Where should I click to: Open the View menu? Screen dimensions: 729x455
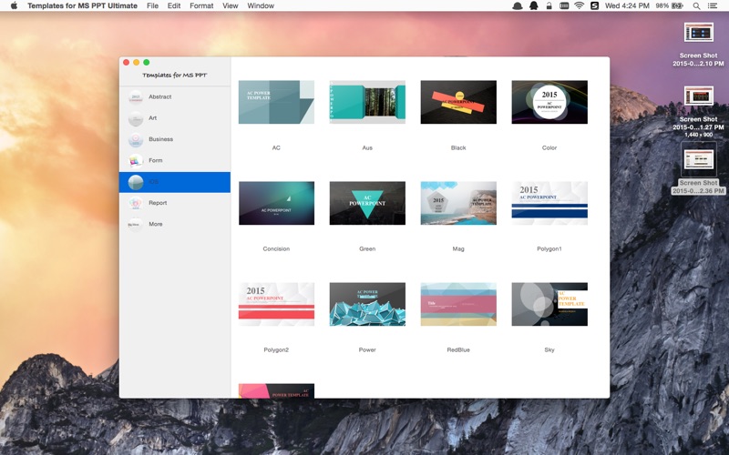[x=231, y=5]
